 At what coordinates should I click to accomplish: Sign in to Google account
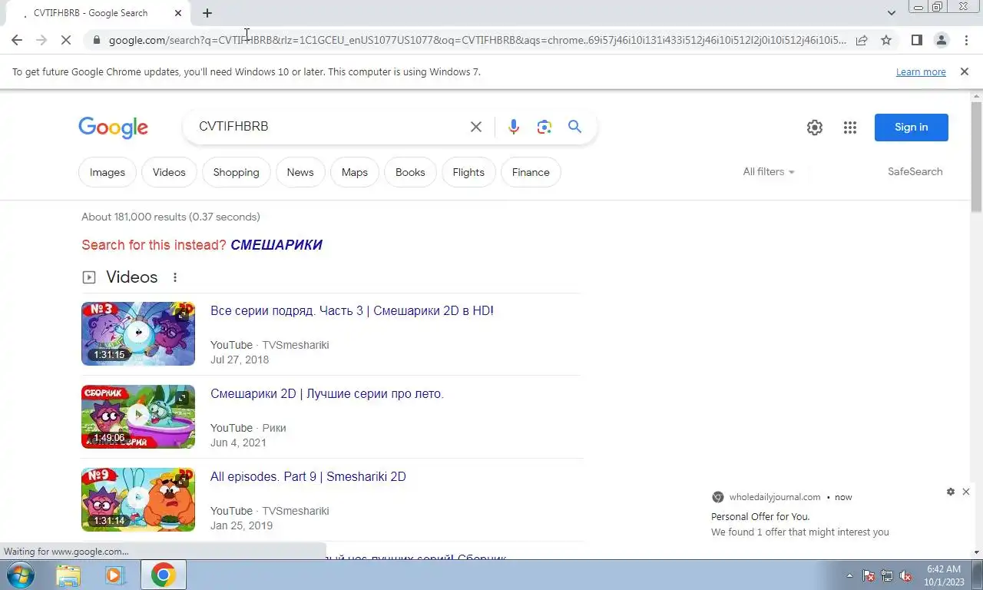pyautogui.click(x=912, y=128)
